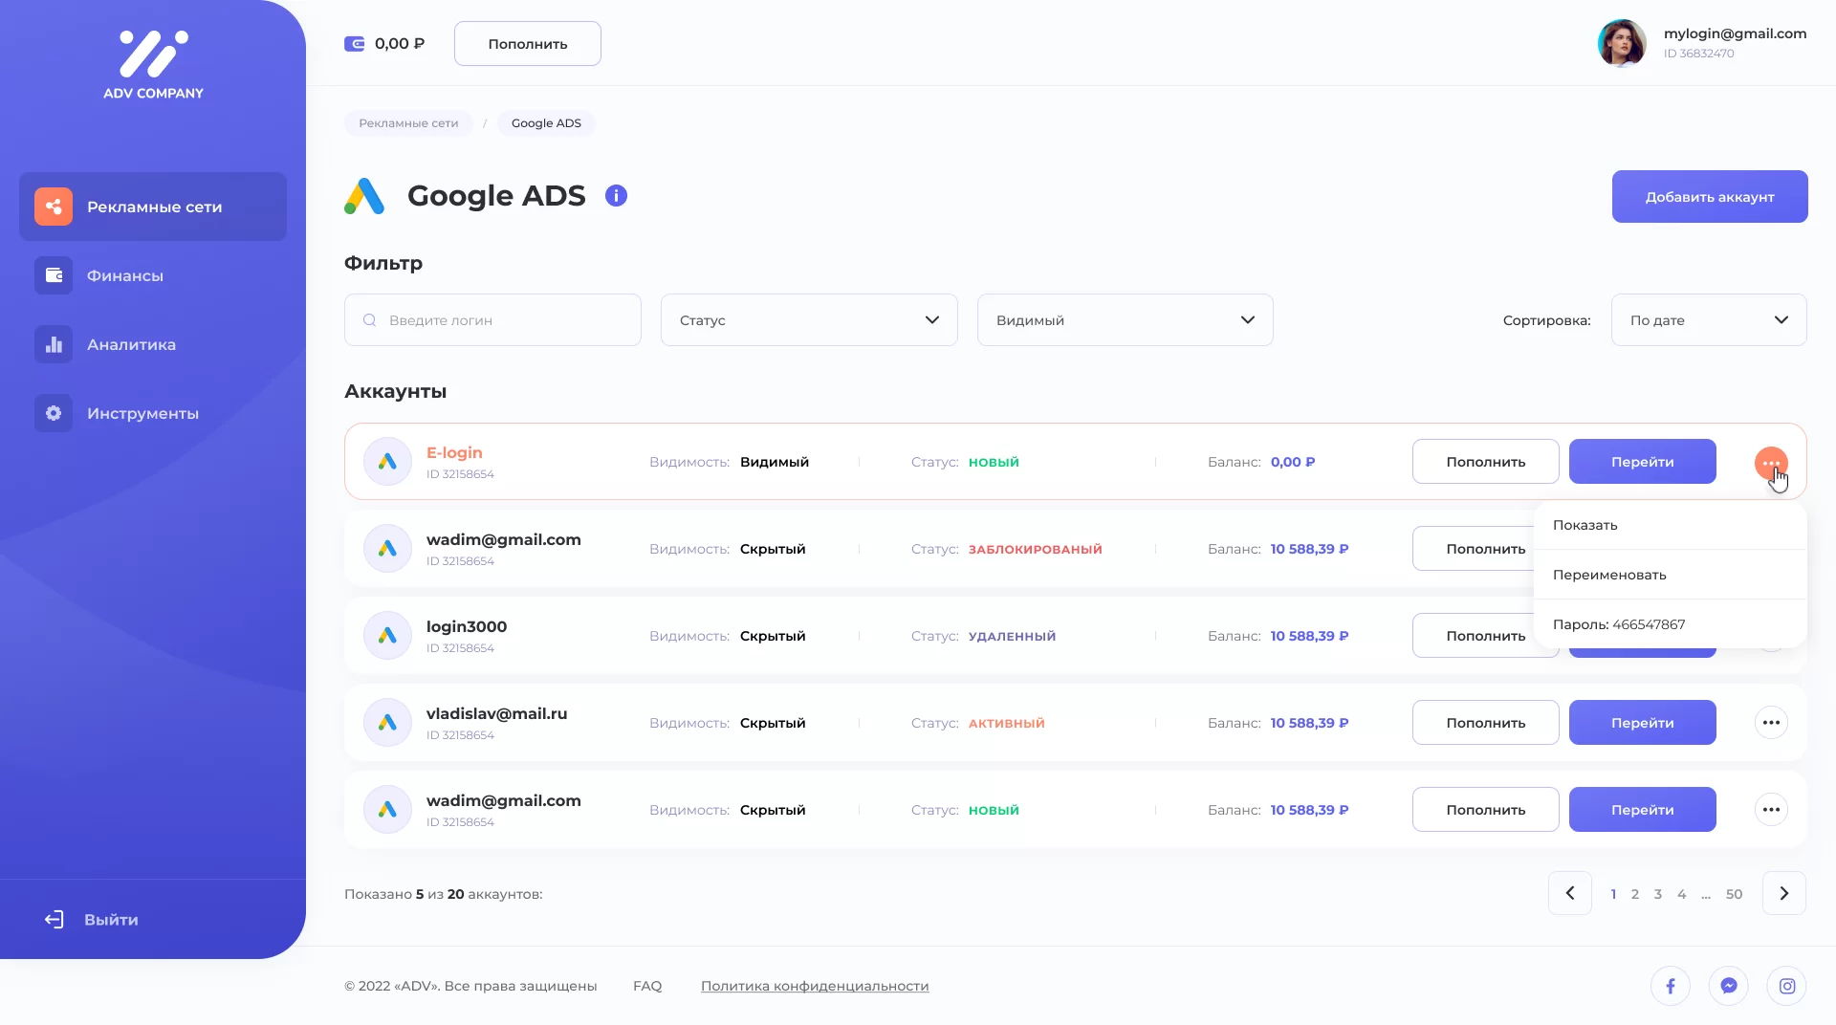Screen dimensions: 1836x1025
Task: Focus the Введите логин search field
Action: point(492,320)
